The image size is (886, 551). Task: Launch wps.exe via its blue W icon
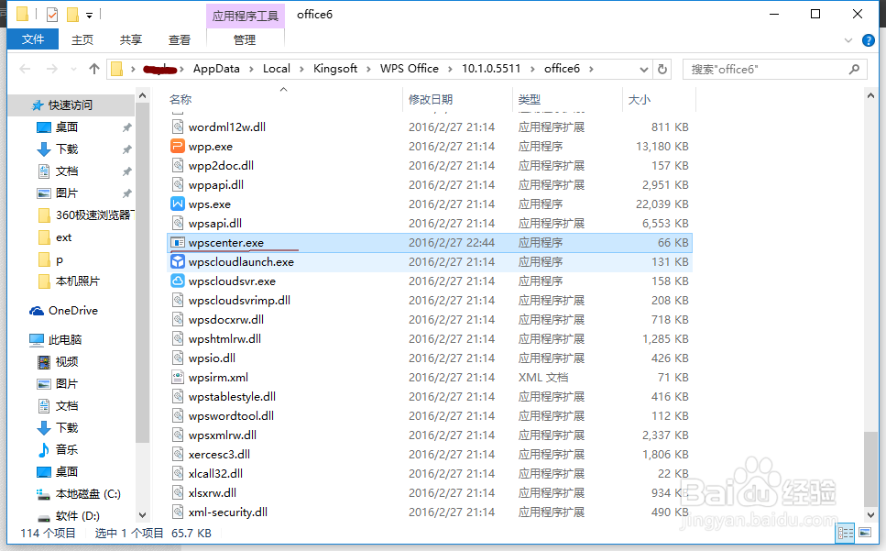point(178,204)
